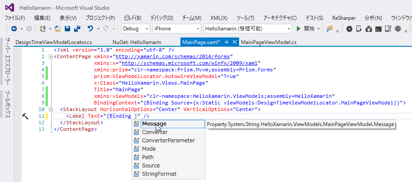Open the ビルド(B) menu
The height and width of the screenshot is (182, 412).
point(133,18)
